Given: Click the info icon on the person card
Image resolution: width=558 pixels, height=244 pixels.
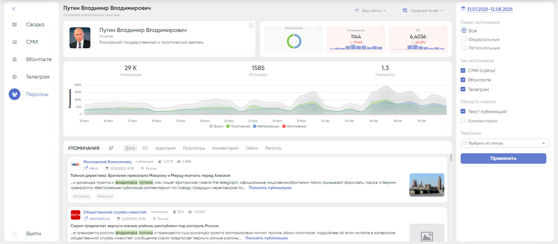Looking at the screenshot, I should [251, 25].
